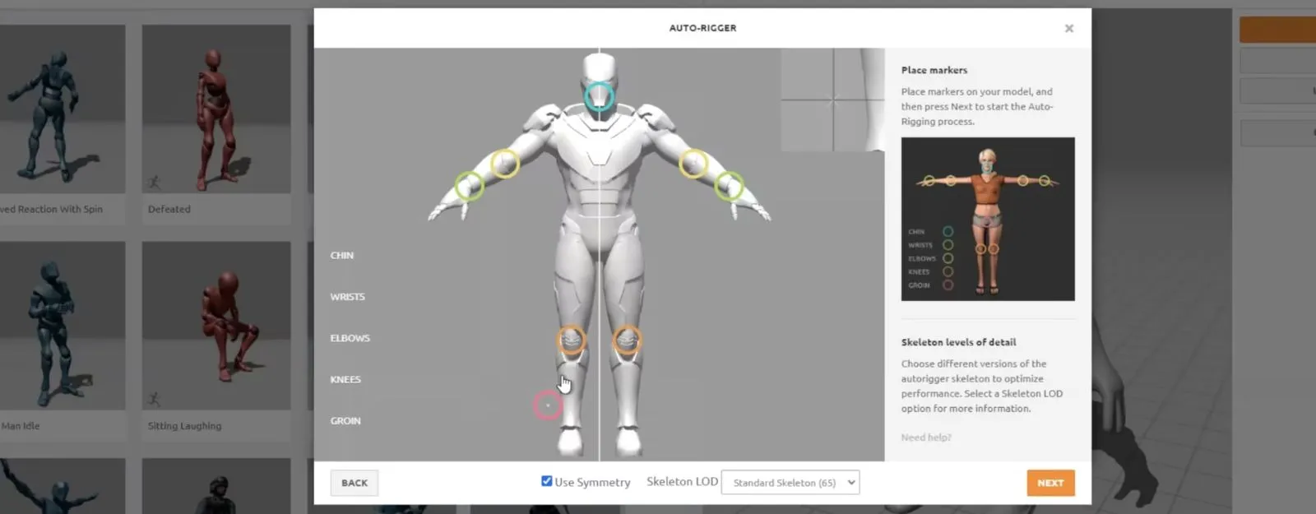This screenshot has width=1316, height=514.
Task: Click the BACK button
Action: [x=354, y=483]
